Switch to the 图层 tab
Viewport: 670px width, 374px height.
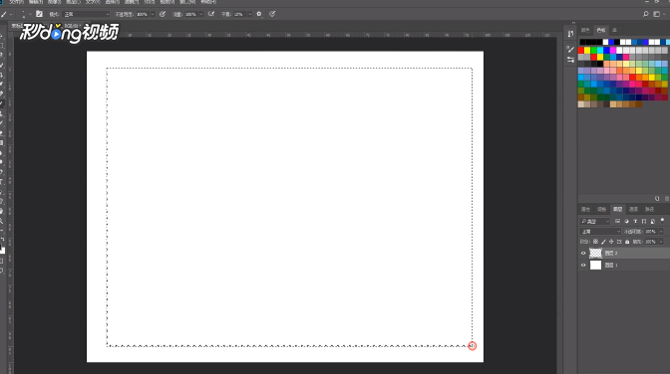coord(618,210)
